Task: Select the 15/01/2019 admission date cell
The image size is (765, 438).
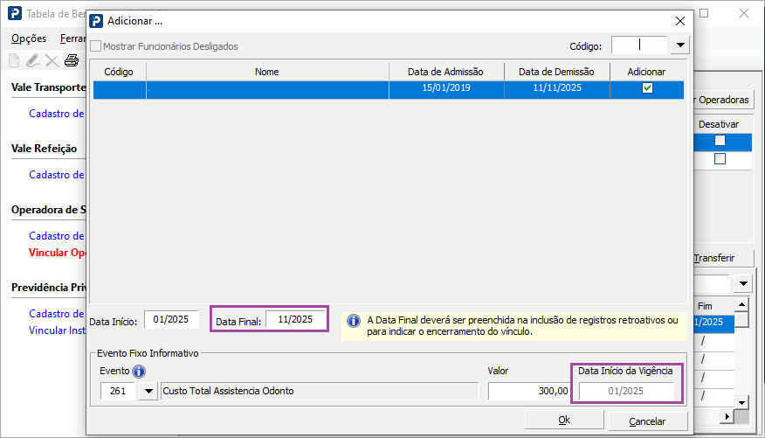Action: [x=446, y=88]
